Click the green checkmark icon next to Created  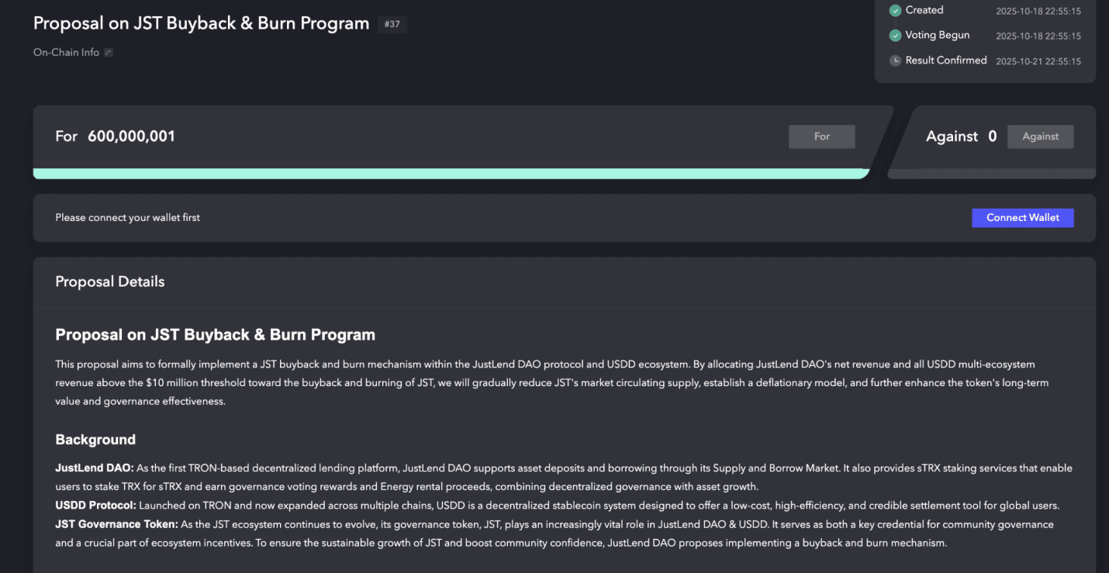click(895, 11)
